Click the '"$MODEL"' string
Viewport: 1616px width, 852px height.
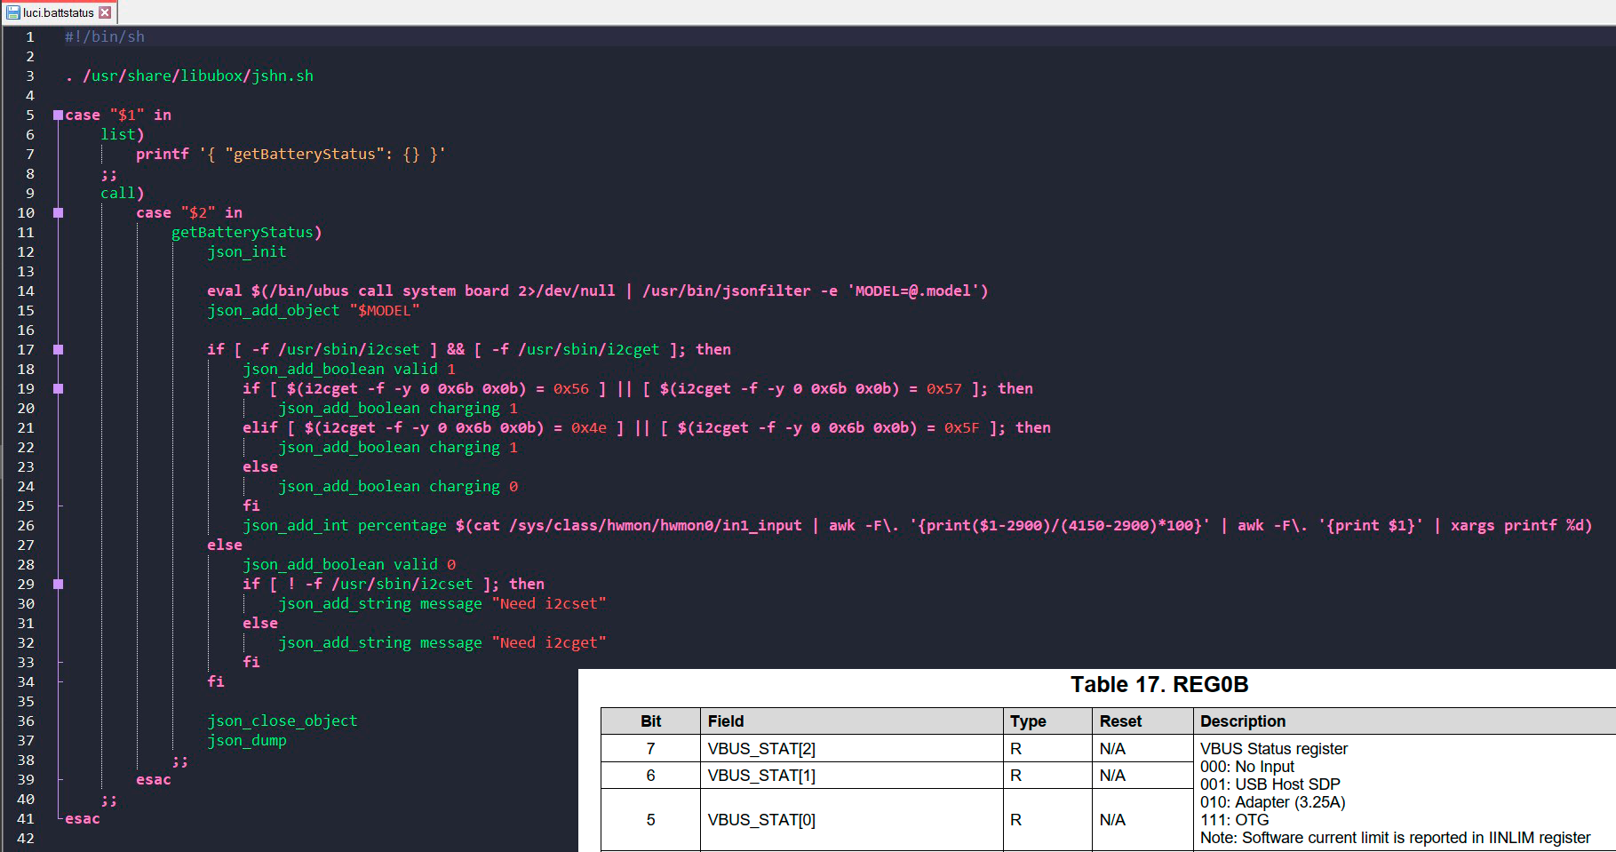click(385, 310)
